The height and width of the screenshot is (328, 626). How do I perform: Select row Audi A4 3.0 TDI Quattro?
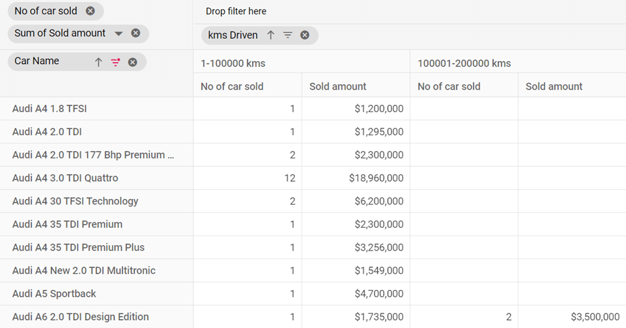coord(96,178)
